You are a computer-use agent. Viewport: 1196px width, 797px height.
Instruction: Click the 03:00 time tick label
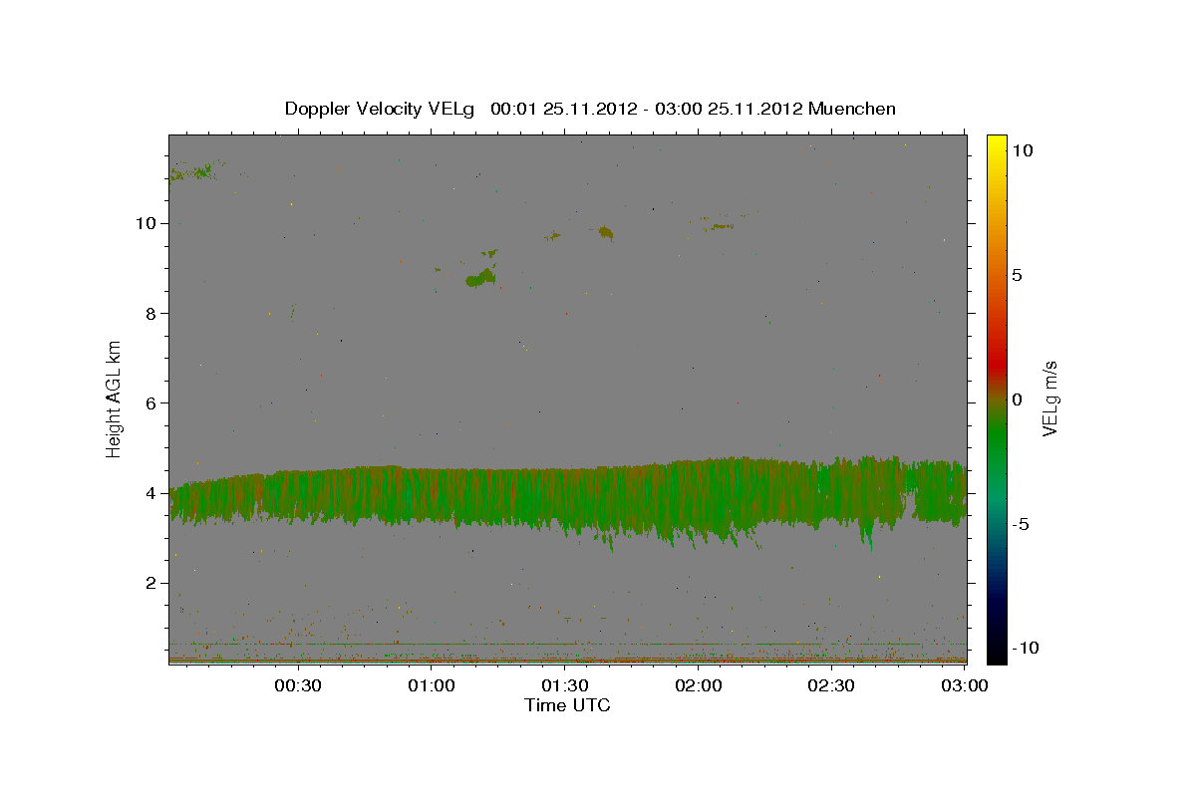(965, 685)
